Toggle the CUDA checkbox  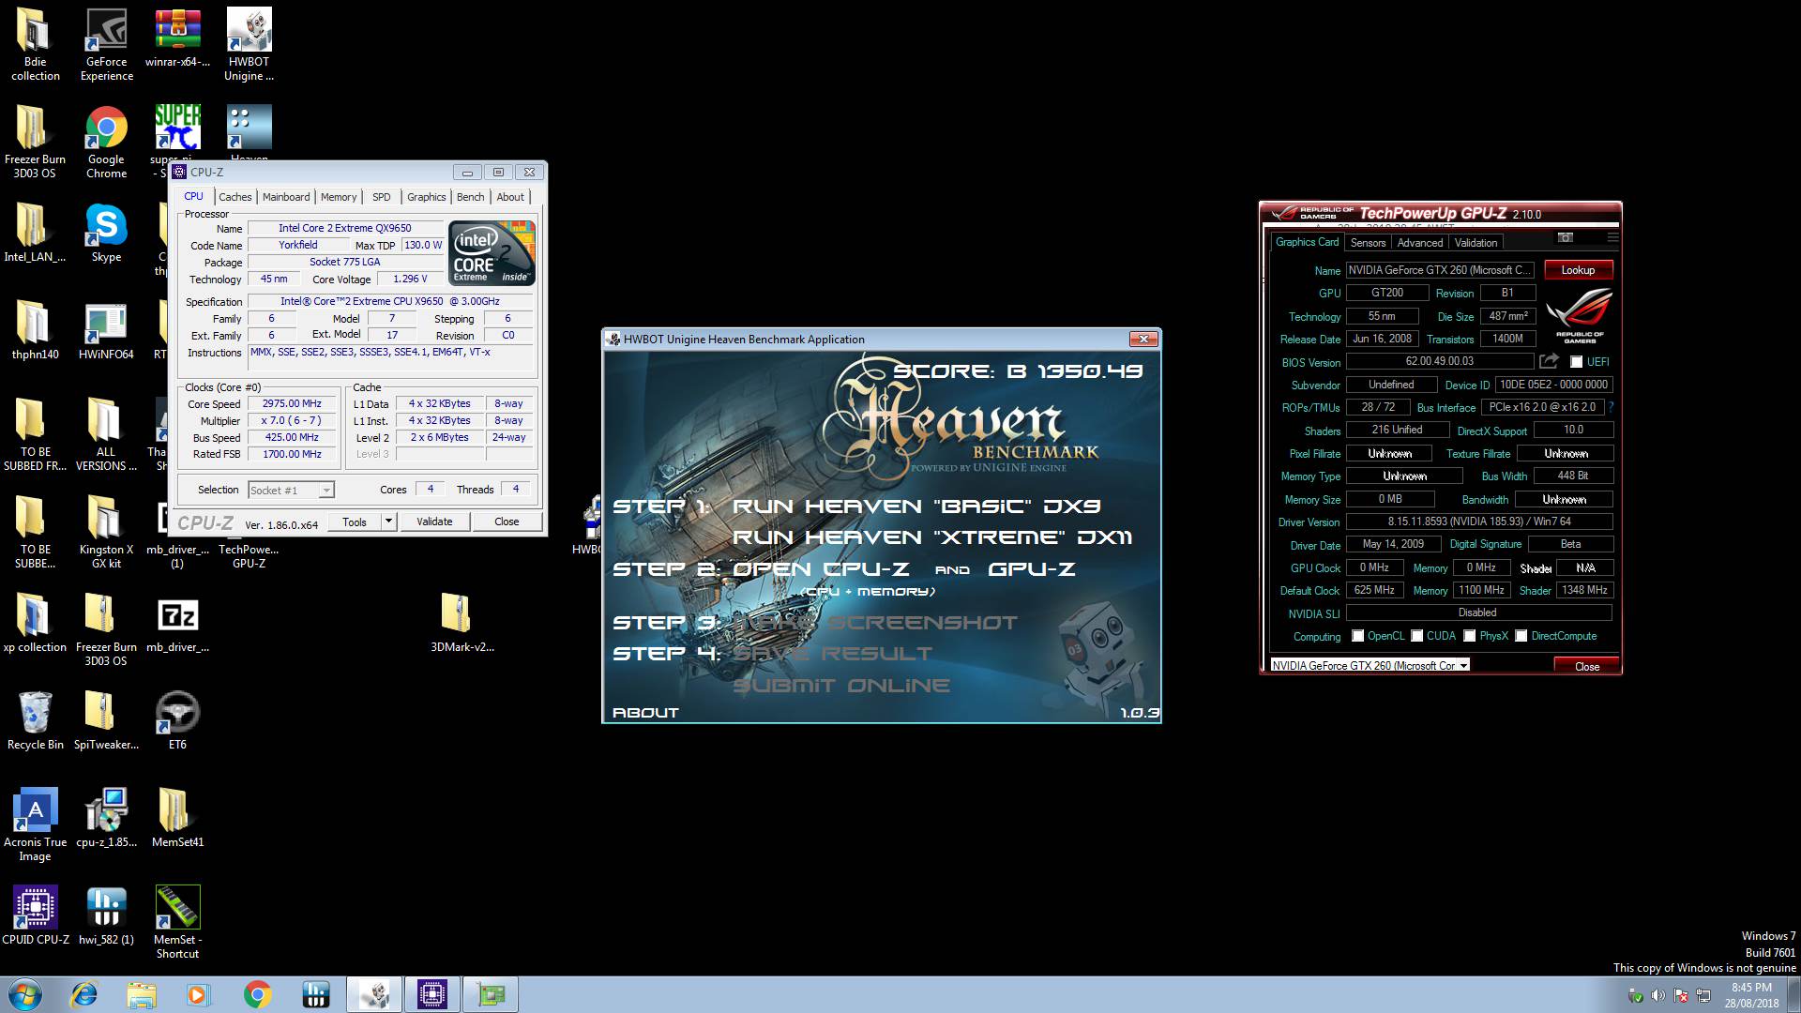(x=1416, y=636)
